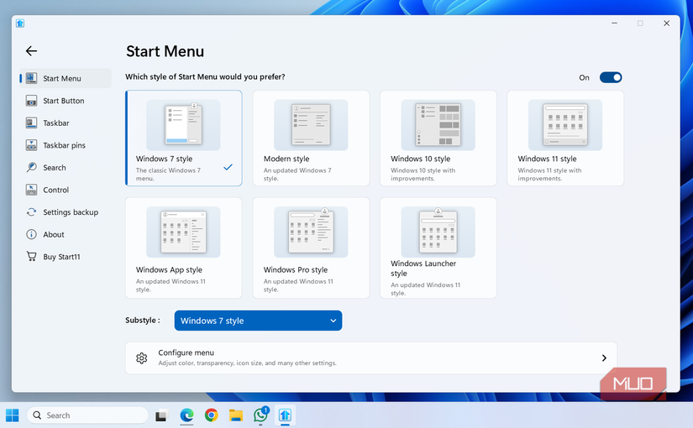The image size is (693, 428).
Task: Select the Windows 7 style card
Action: 183,138
